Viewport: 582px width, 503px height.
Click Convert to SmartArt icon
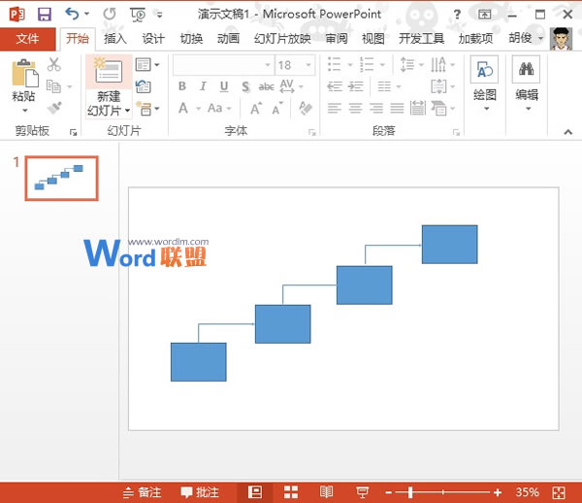coord(439,109)
